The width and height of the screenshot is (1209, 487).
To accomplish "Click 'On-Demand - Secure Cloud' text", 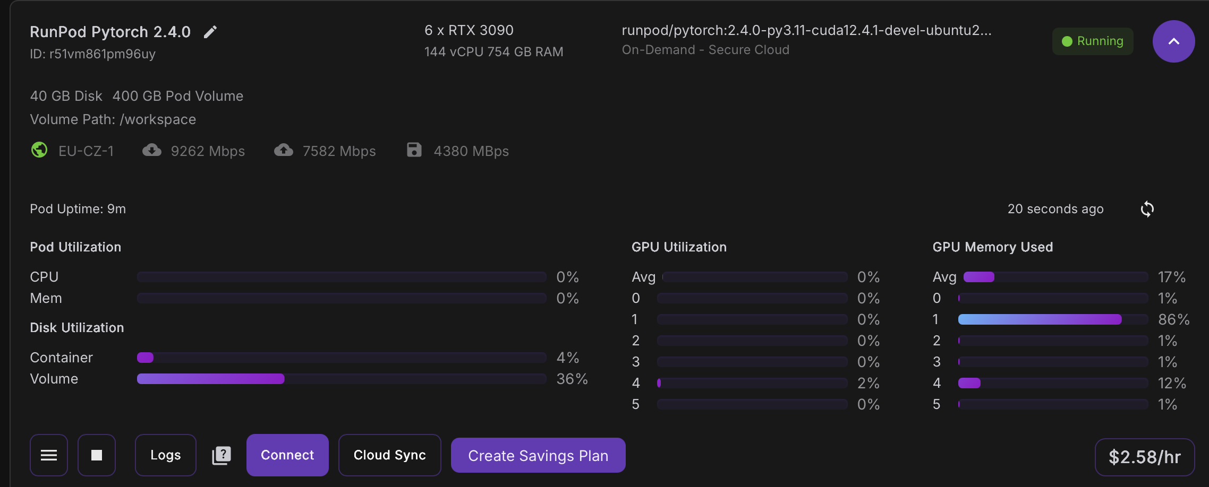I will point(705,50).
